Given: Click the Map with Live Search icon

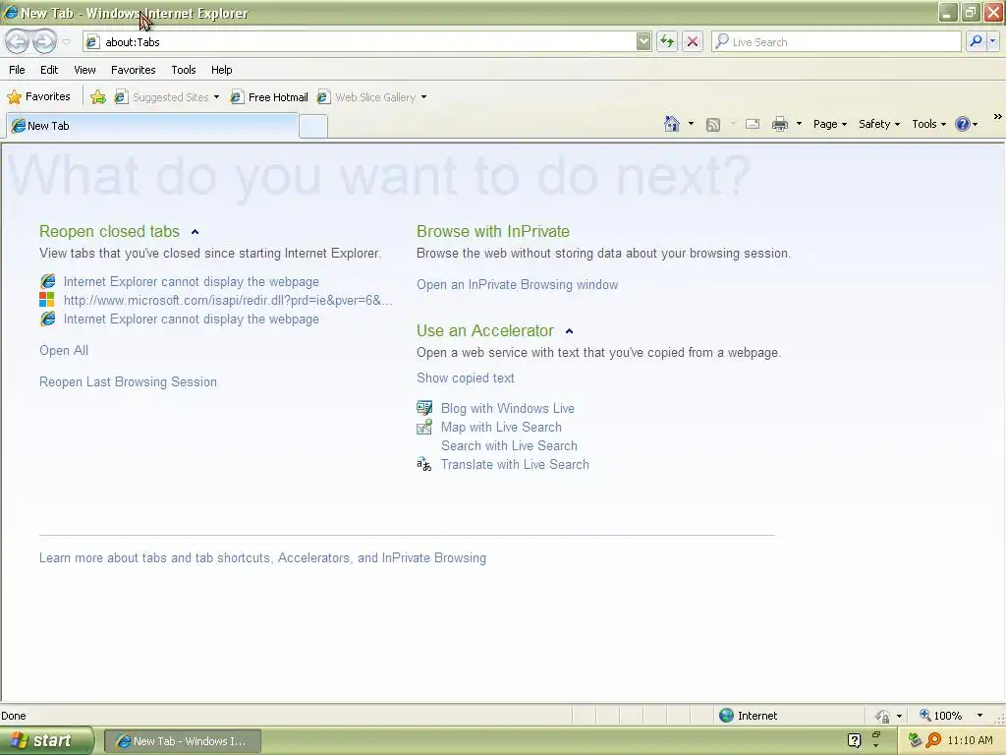Looking at the screenshot, I should [x=424, y=427].
